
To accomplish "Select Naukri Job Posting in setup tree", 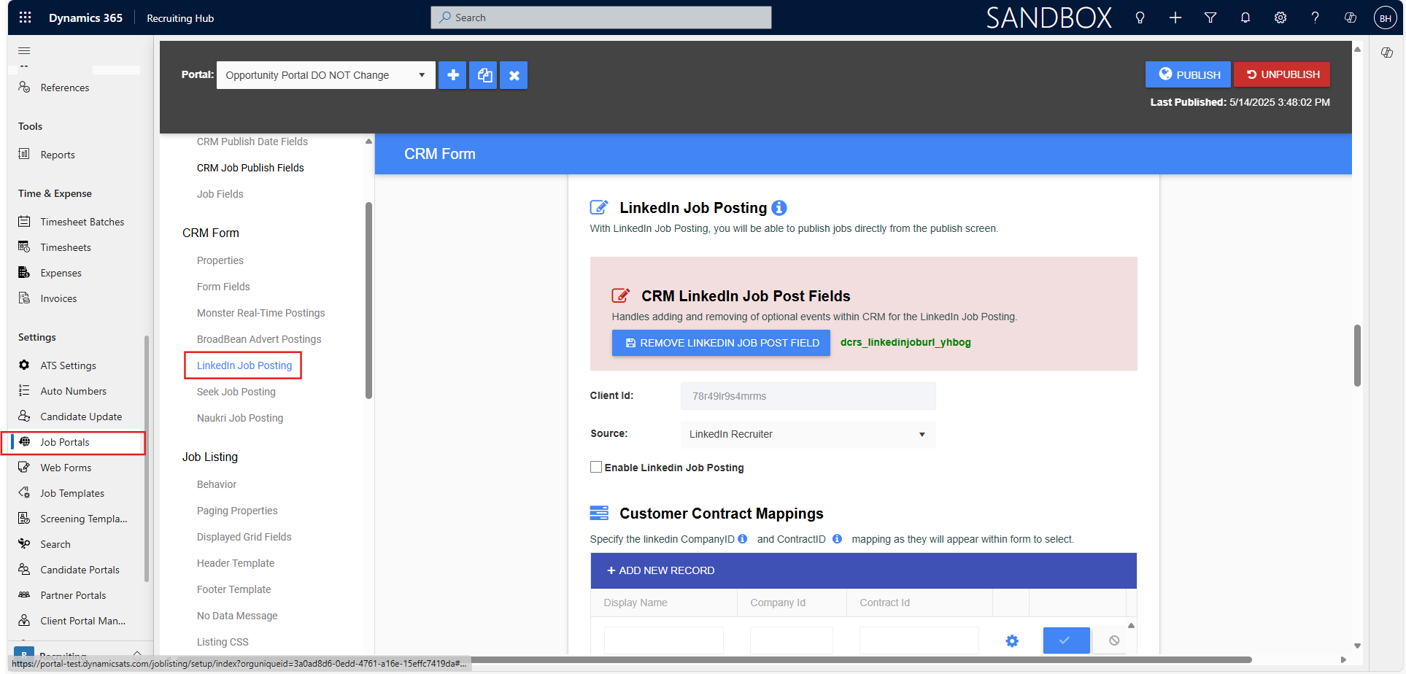I will click(x=240, y=418).
